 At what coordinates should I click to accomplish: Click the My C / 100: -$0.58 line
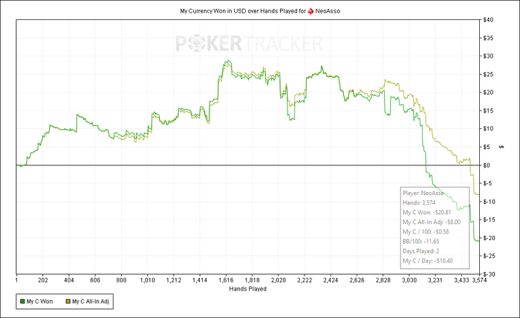click(x=426, y=231)
